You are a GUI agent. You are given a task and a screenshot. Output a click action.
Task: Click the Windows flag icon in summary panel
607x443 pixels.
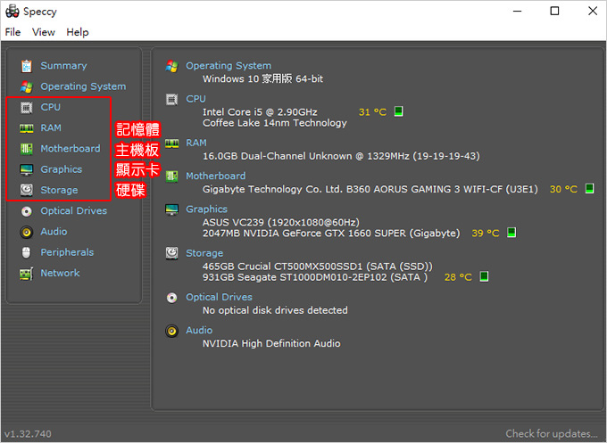coord(172,66)
